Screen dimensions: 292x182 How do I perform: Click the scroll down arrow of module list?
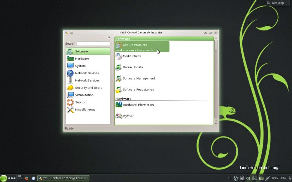[216, 123]
